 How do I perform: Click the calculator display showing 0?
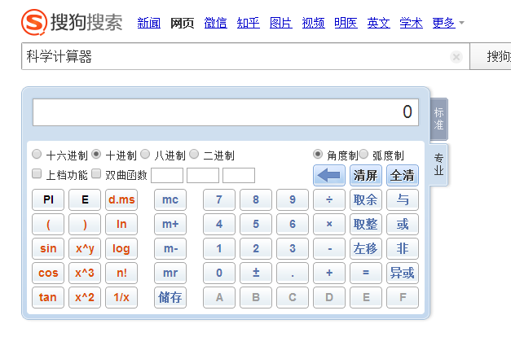click(226, 112)
